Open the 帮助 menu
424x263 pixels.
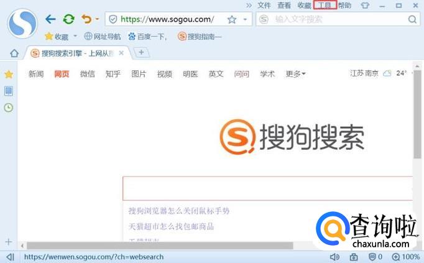coord(345,5)
